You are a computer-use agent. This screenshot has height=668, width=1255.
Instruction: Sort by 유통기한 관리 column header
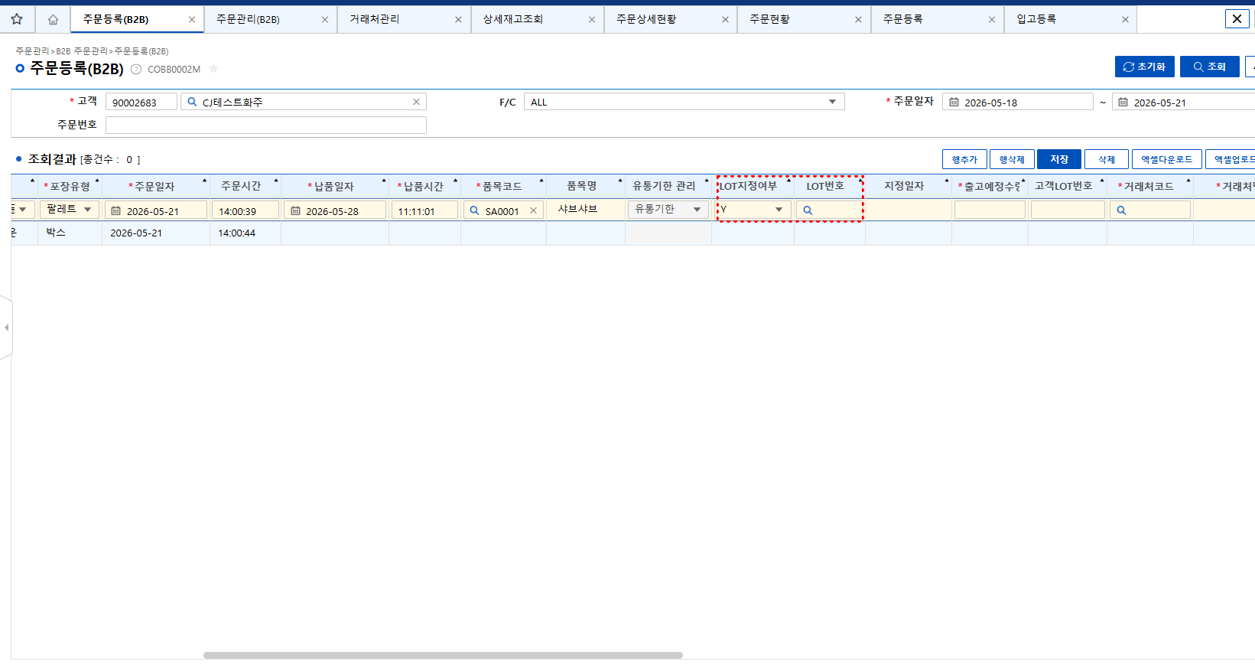point(668,186)
